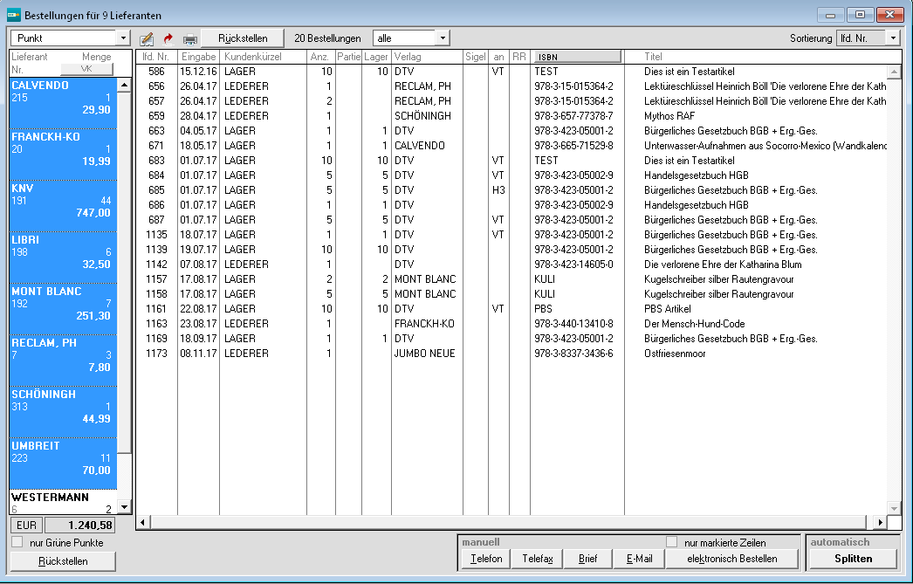This screenshot has height=584, width=913.
Task: Click the 'elektronisch Bestellen' button
Action: pyautogui.click(x=732, y=559)
